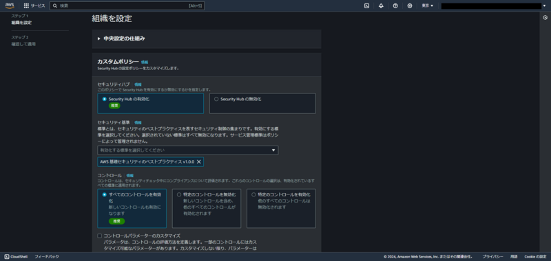Click the right side panel toggle icon
The height and width of the screenshot is (261, 551).
tap(545, 18)
